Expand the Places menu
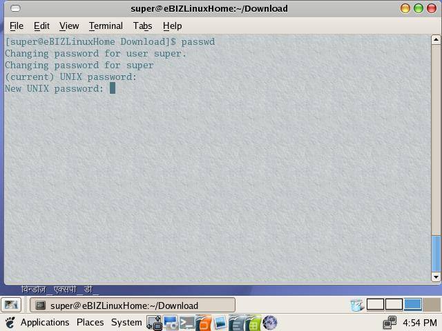This screenshot has height=331, width=442. pos(90,323)
